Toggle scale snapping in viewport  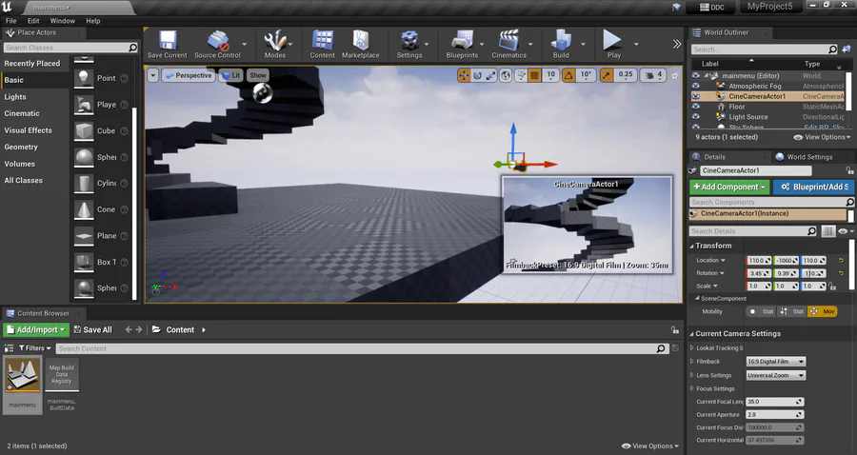click(x=607, y=75)
